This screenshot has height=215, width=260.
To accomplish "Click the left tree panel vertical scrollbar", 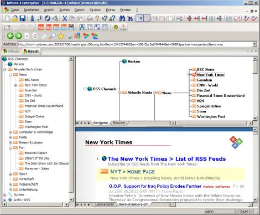I will tap(71, 129).
